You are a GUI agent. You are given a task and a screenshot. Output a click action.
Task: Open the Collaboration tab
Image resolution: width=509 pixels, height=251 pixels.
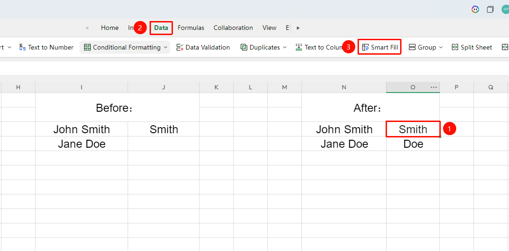[x=233, y=28]
